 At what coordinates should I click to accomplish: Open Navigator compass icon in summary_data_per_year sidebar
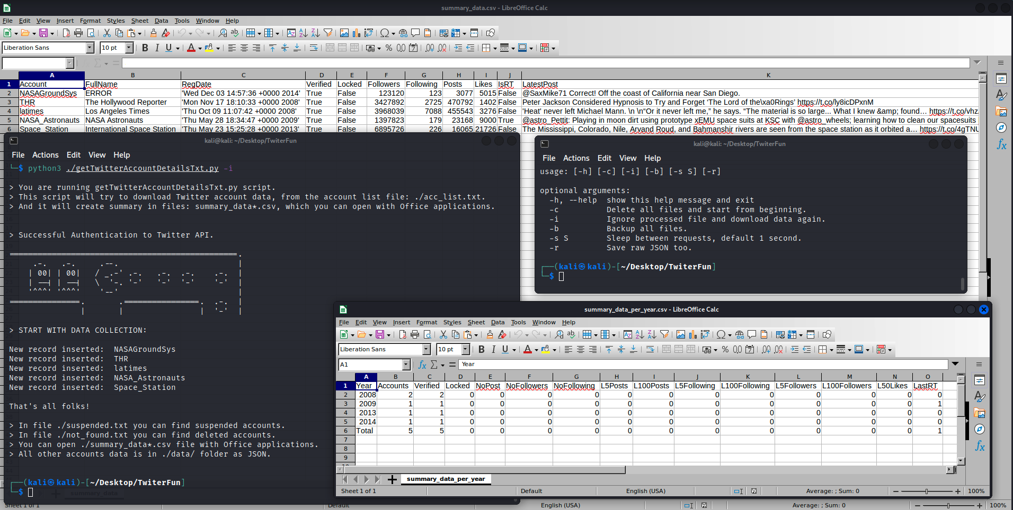pos(980,429)
